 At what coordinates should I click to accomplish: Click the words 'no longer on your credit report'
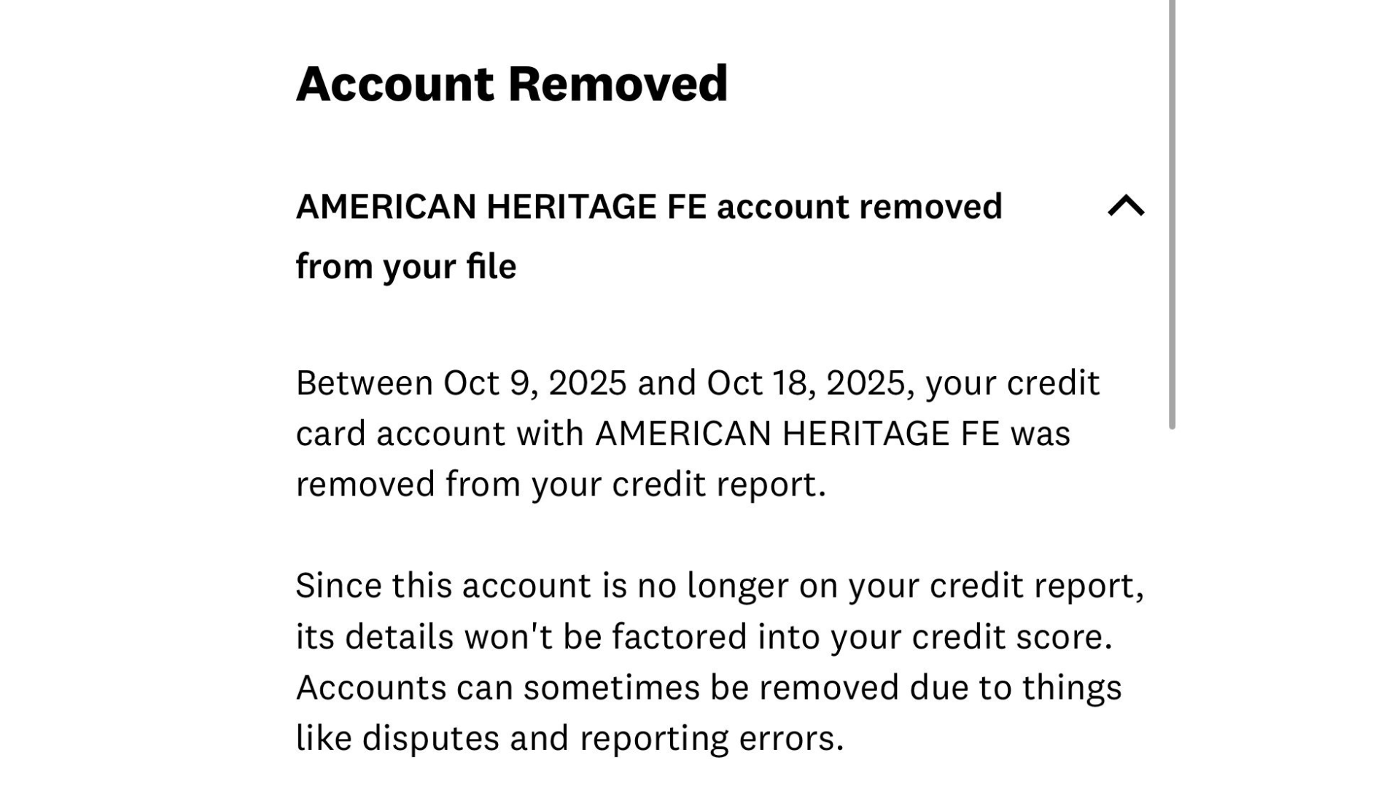coord(890,586)
